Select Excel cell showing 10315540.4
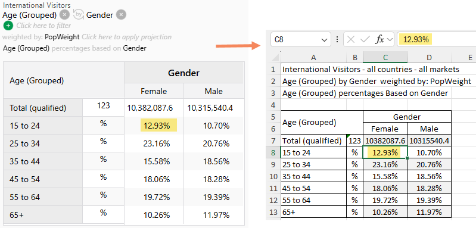Viewport: 476px width, 228px height. click(x=430, y=140)
